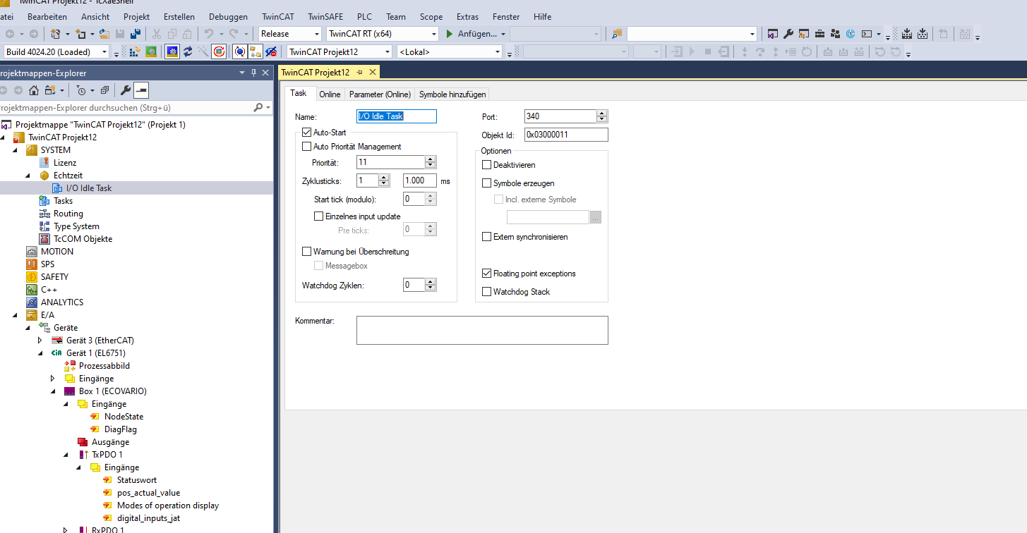Screen dimensions: 1027x533
Task: Increase Zyklusticks with the up arrow
Action: click(384, 178)
